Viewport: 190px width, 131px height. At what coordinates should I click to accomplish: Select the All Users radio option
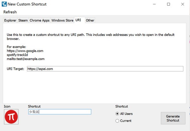click(x=117, y=114)
